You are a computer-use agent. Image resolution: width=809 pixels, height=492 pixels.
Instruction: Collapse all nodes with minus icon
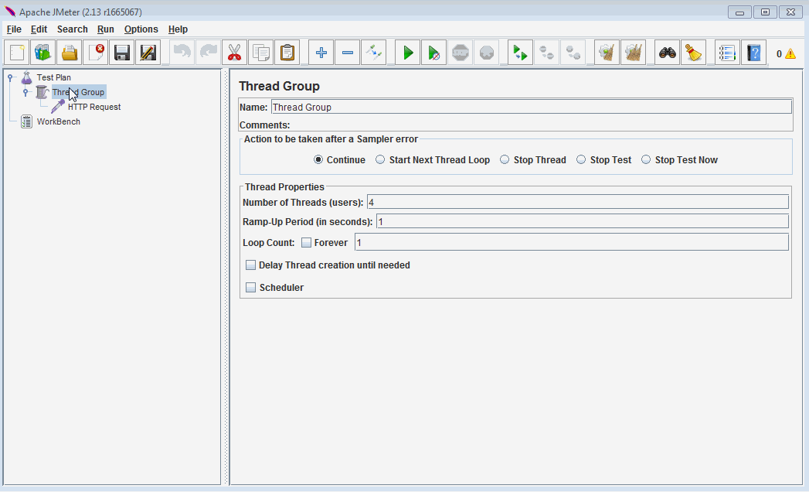pyautogui.click(x=348, y=53)
